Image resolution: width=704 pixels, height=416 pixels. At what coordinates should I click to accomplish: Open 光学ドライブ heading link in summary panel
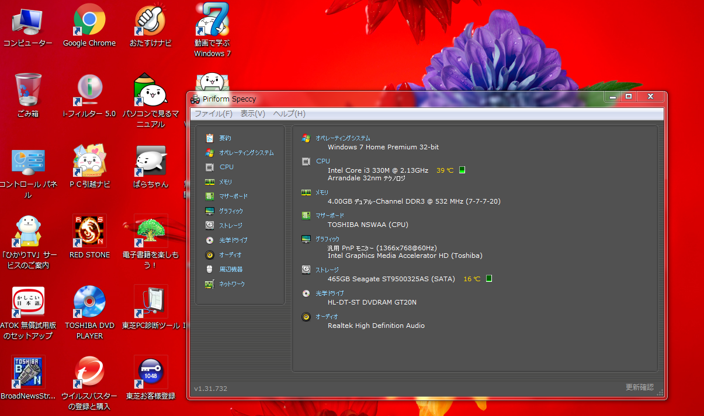pos(330,293)
